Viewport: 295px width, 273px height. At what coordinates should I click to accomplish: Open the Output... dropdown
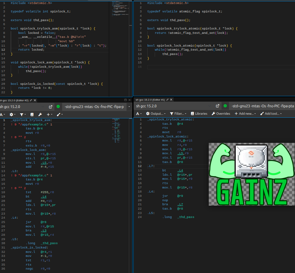156,114
